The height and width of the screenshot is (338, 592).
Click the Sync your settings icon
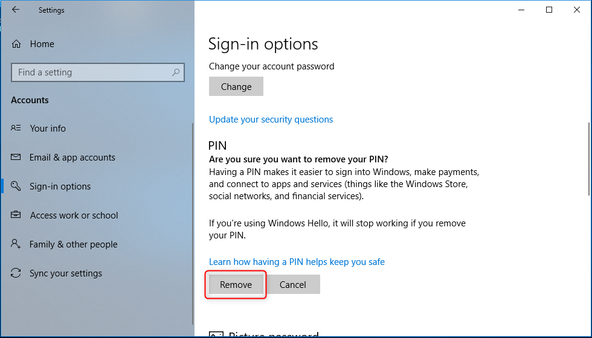(x=16, y=273)
